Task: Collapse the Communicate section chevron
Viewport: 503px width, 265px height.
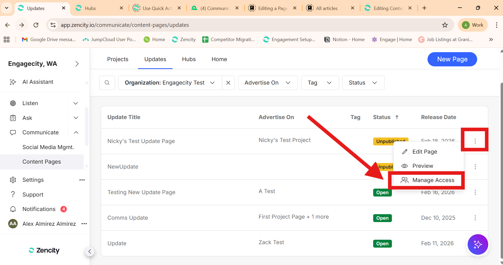Action: coord(76,132)
